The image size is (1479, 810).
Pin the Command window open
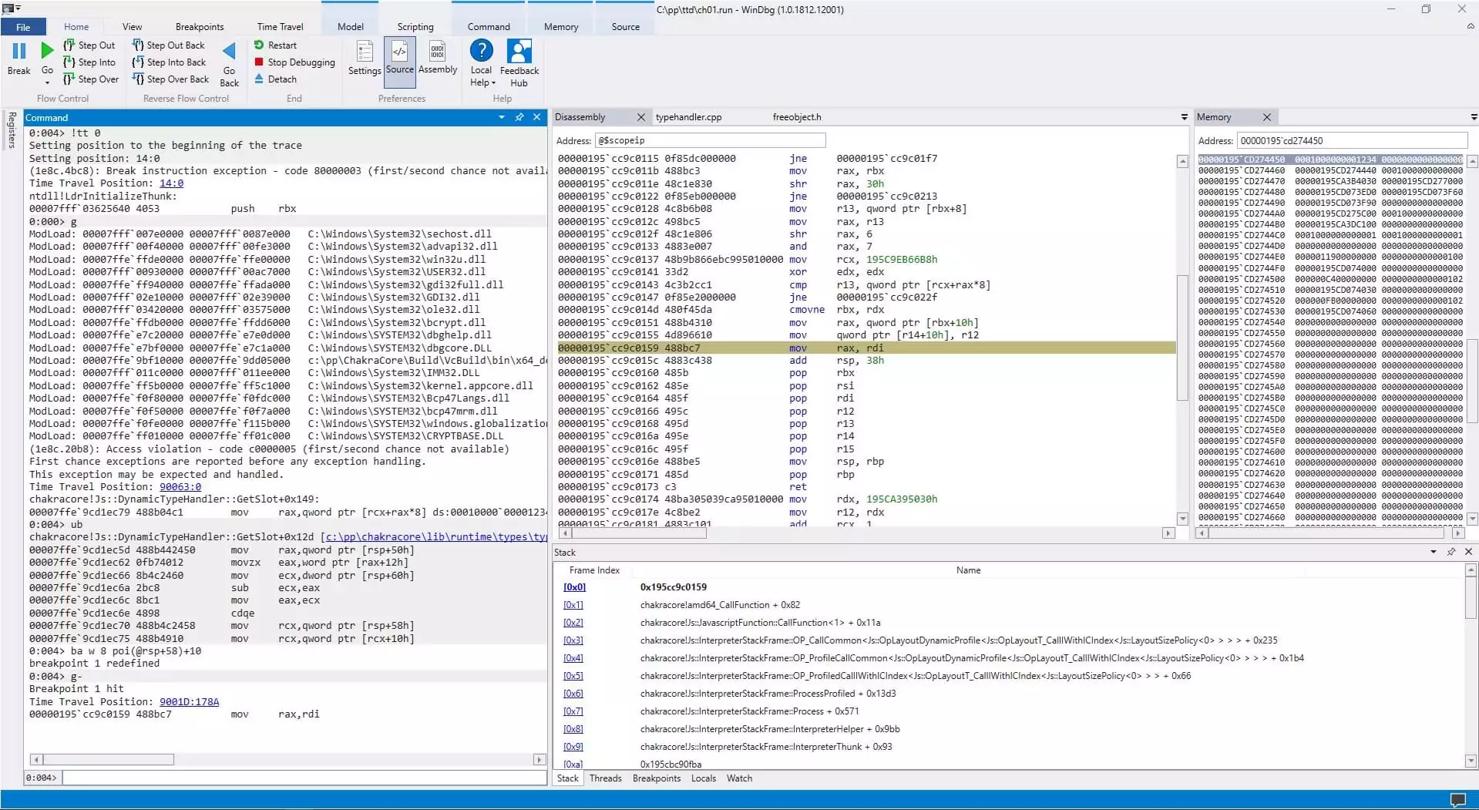click(519, 117)
